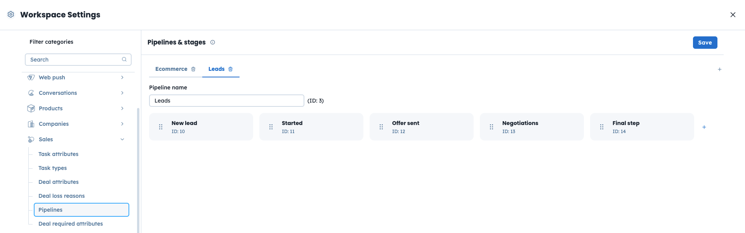The image size is (745, 233).
Task: Collapse the Sales category
Action: coord(122,139)
